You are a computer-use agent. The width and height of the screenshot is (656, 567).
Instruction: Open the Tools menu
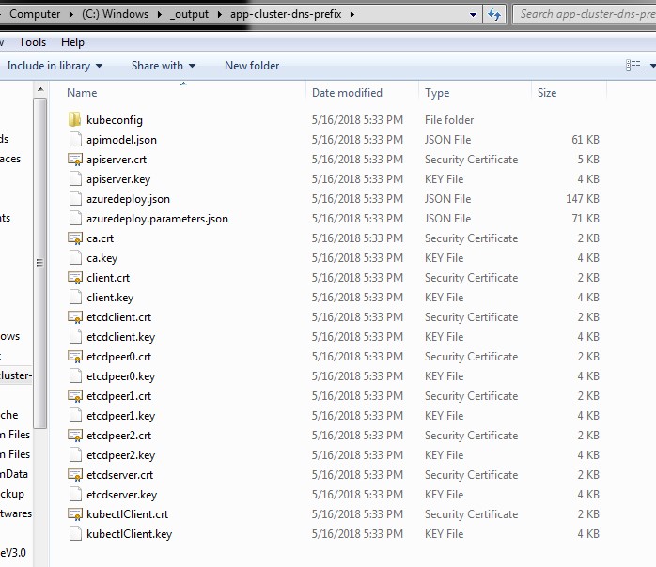32,42
